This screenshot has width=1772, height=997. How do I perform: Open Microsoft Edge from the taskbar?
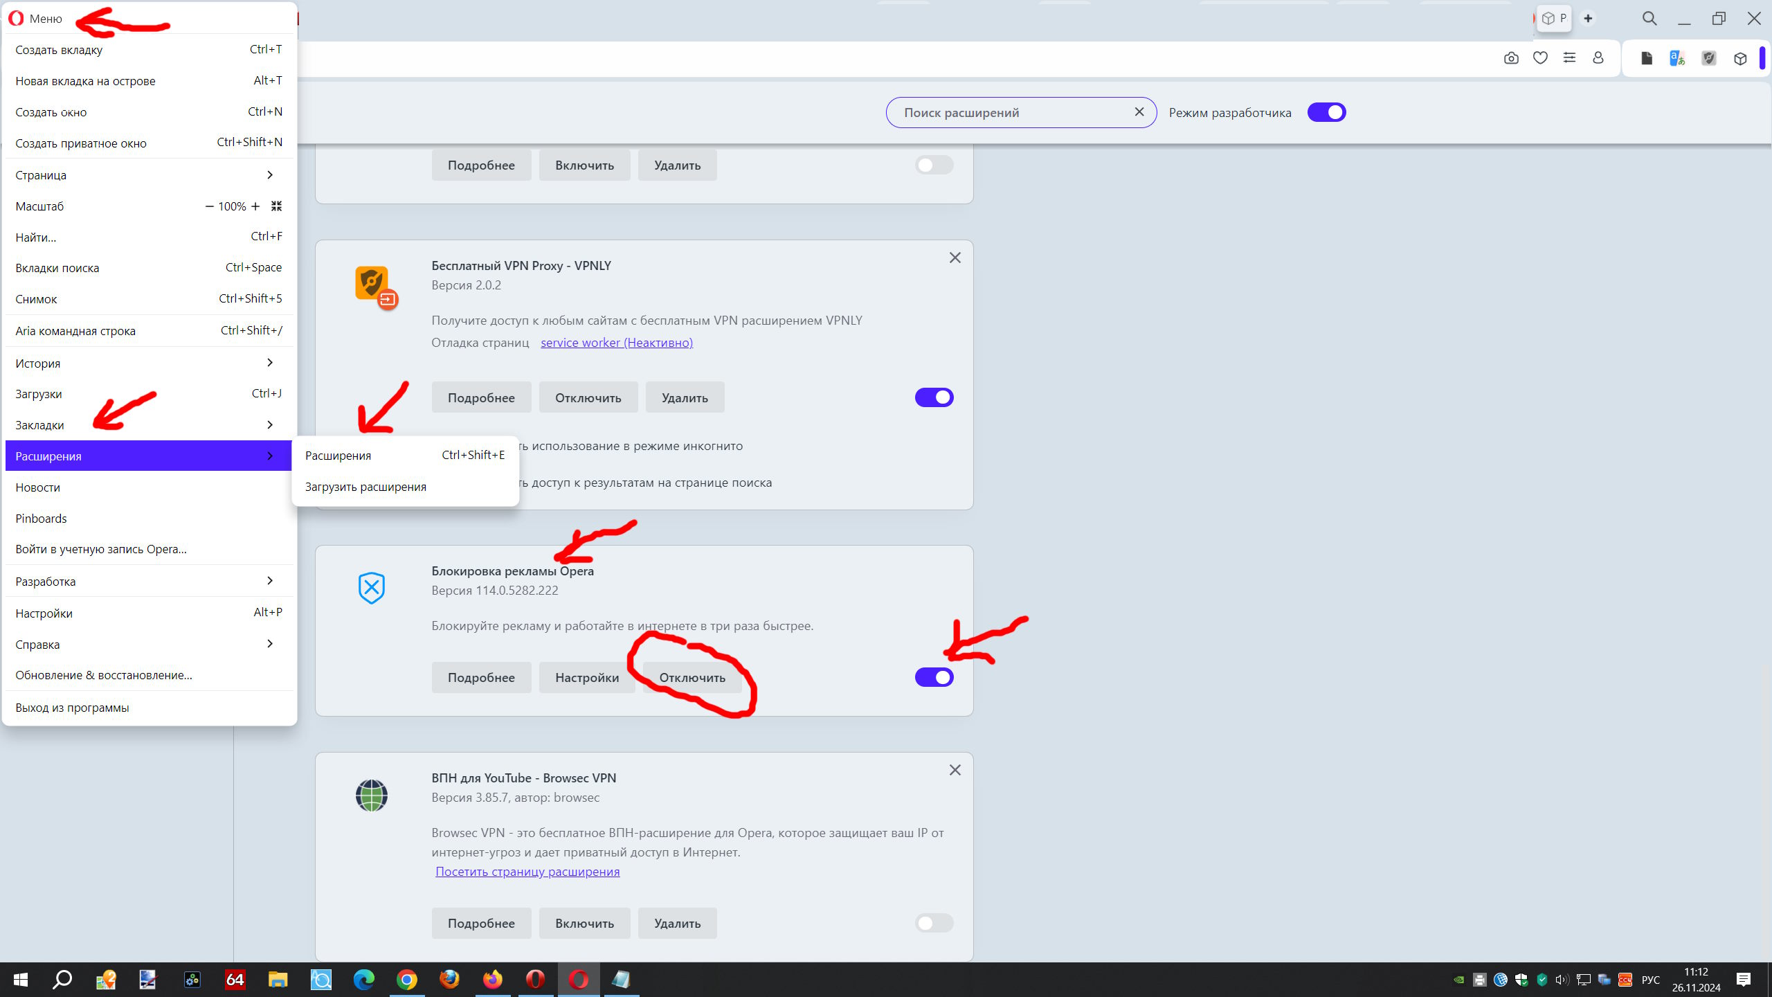click(364, 980)
